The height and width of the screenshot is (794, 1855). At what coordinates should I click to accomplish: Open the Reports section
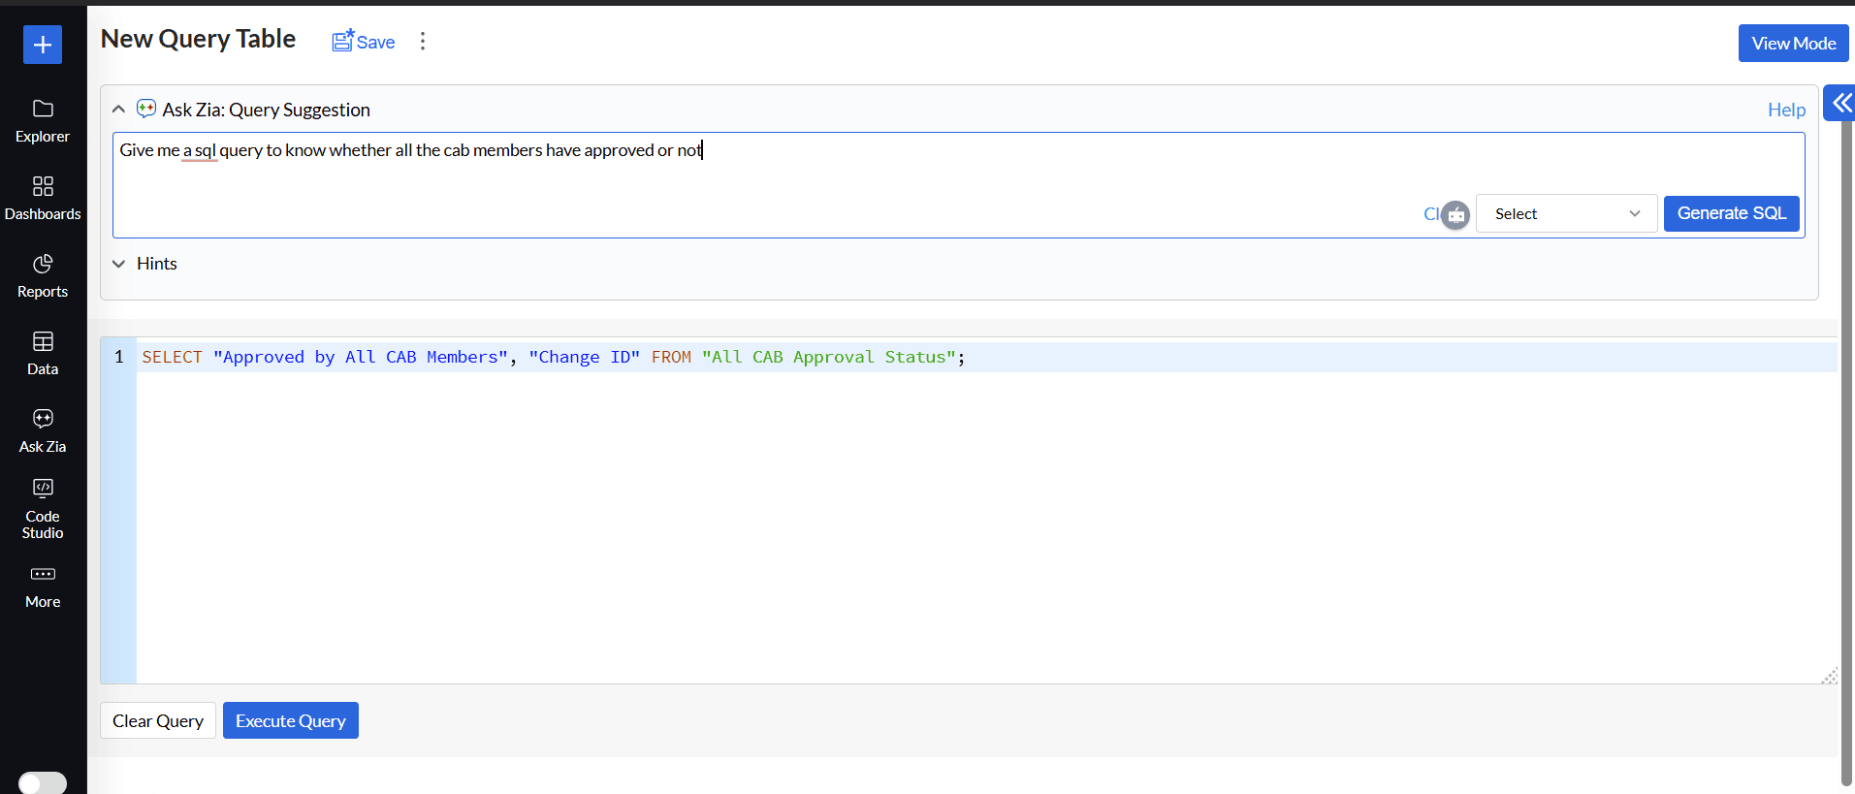(43, 275)
